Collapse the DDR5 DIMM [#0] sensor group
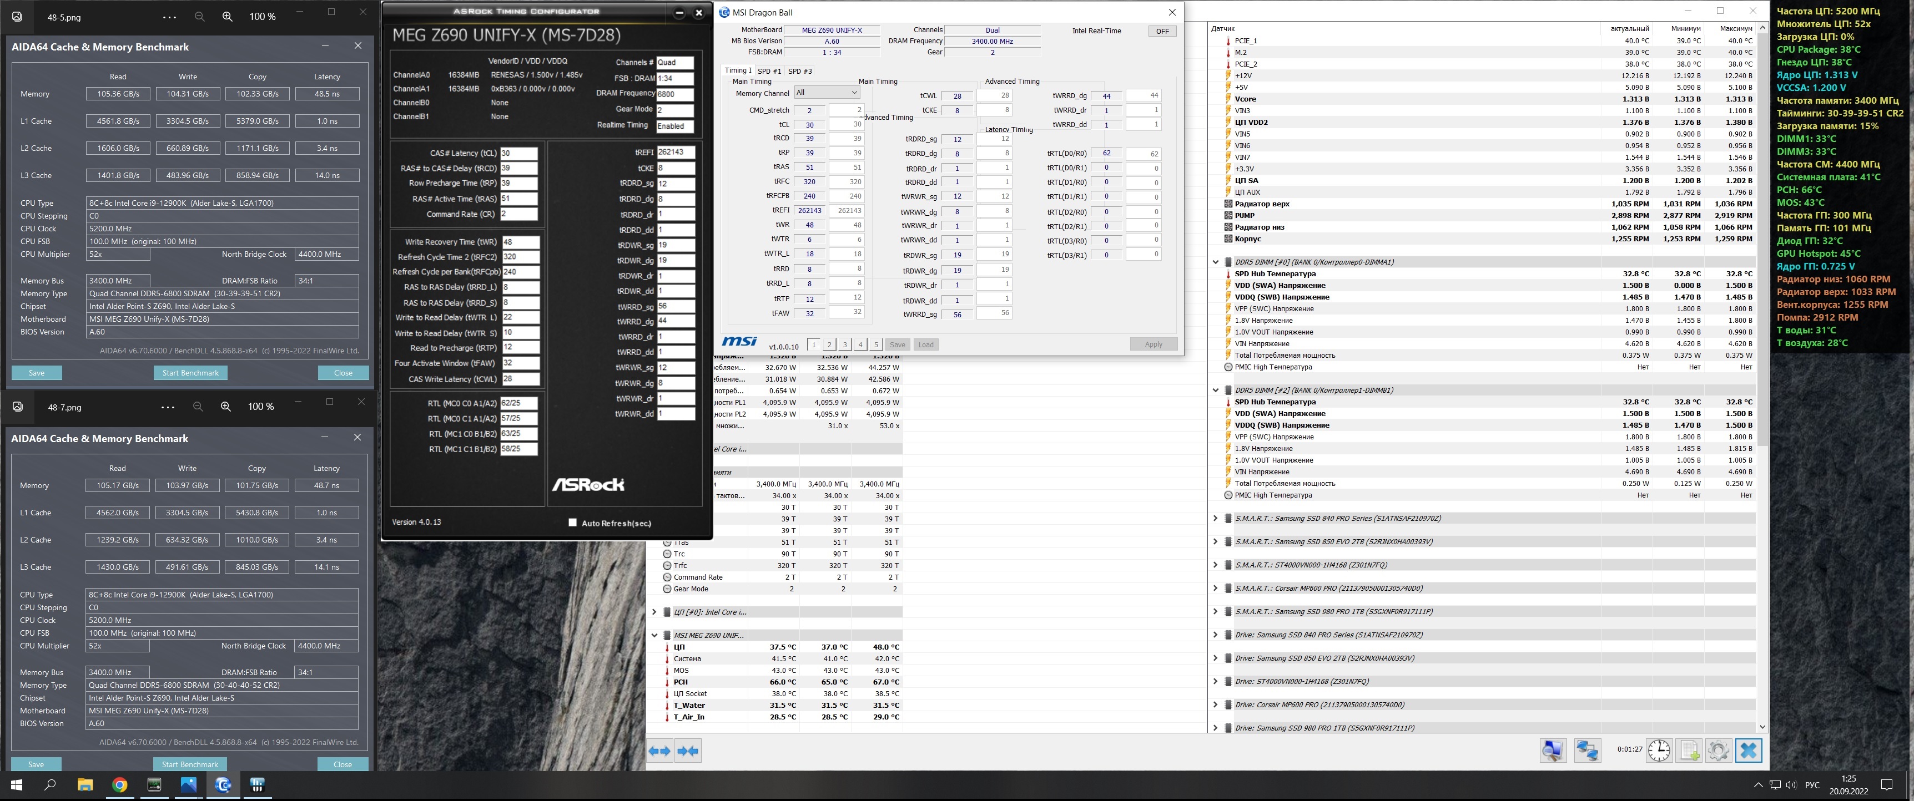The image size is (1914, 801). (x=1216, y=262)
